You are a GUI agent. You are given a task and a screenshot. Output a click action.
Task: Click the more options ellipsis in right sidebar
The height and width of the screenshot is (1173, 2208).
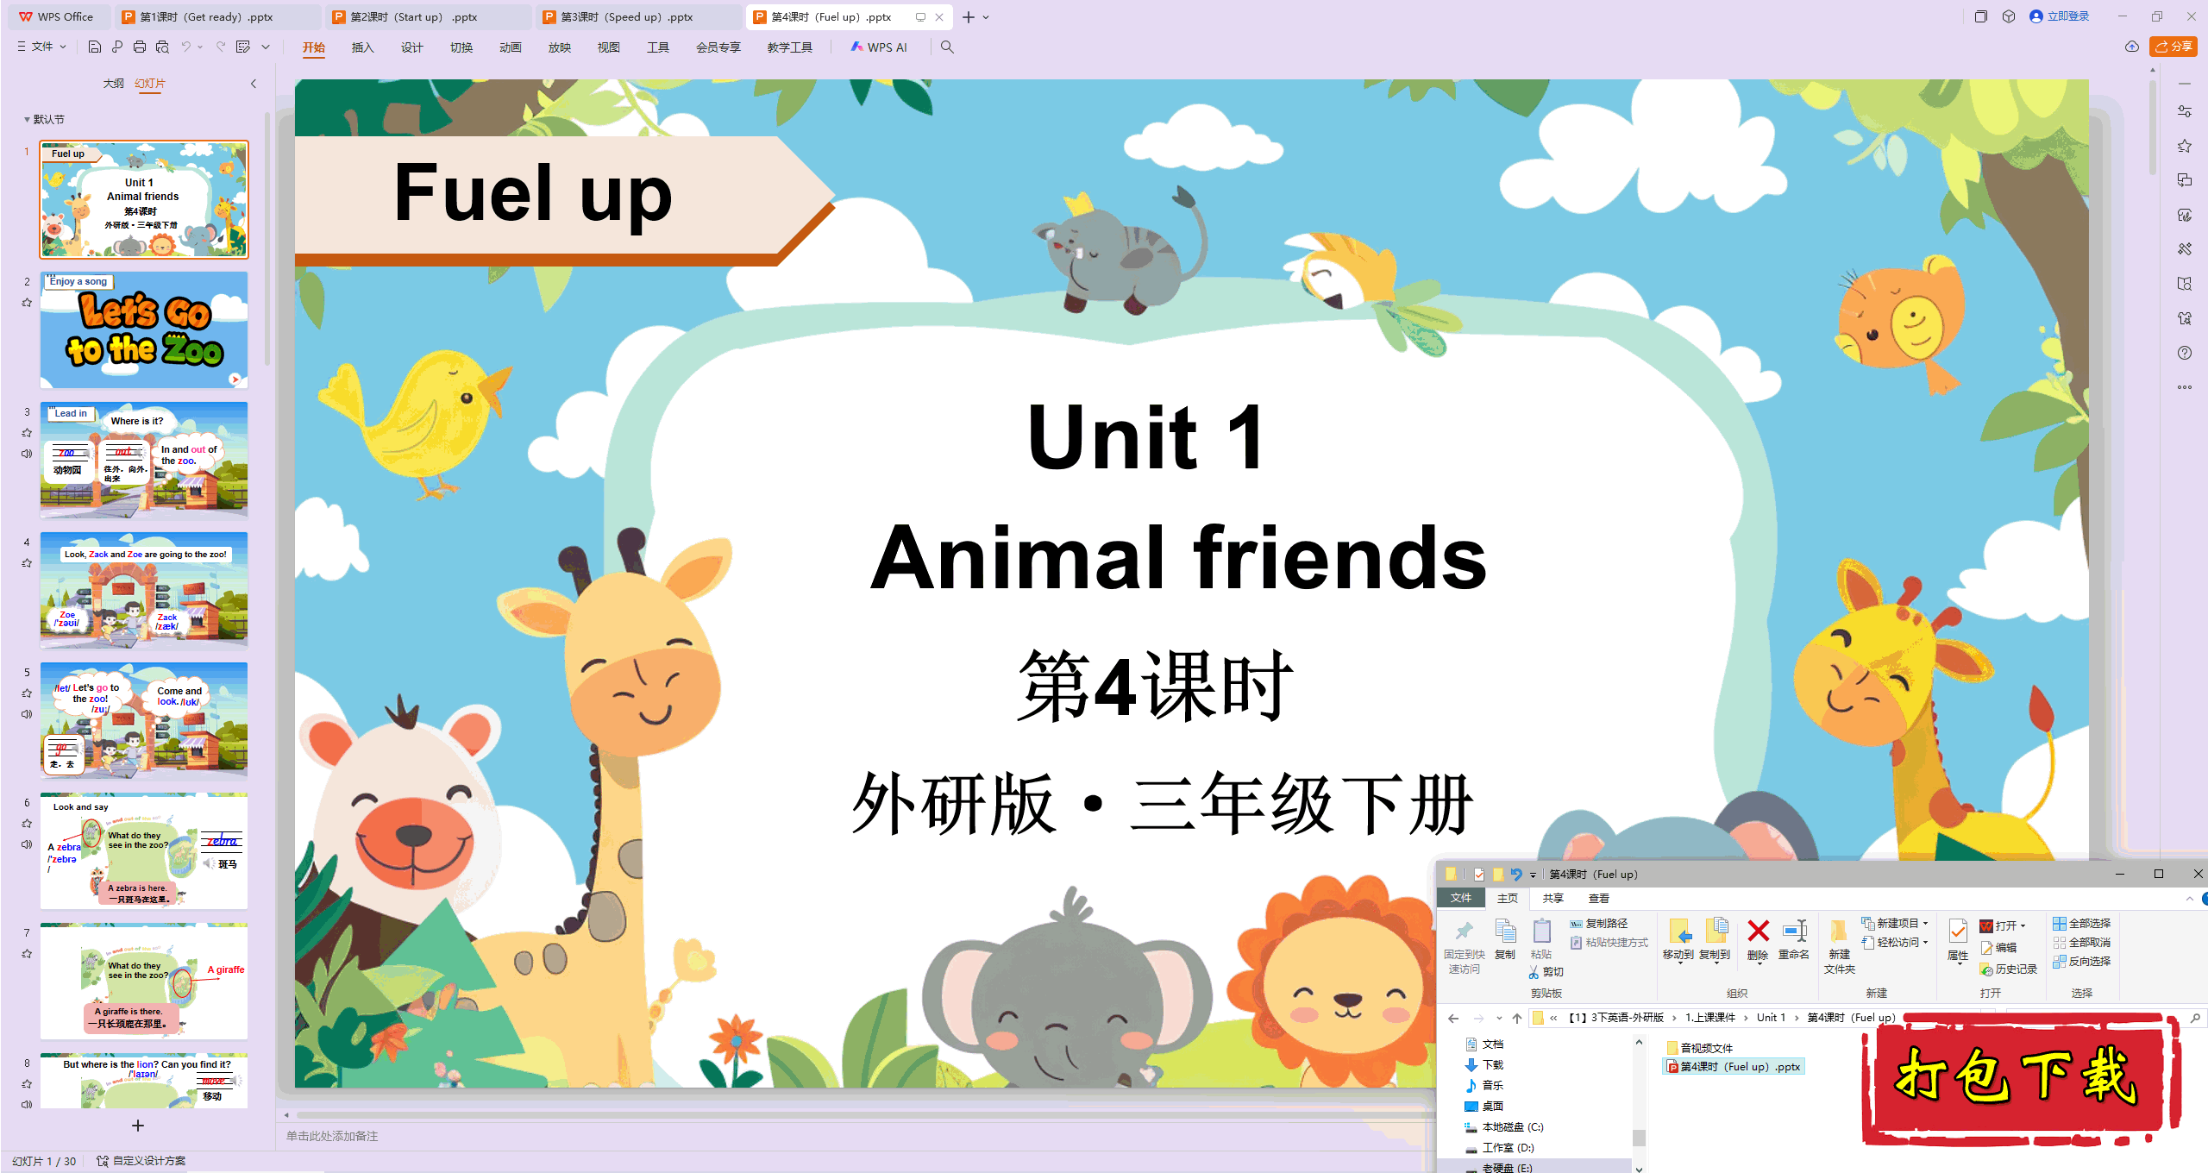(x=2185, y=387)
